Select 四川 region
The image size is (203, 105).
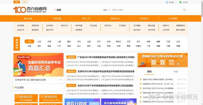coord(79,46)
